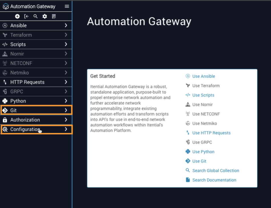Select Terraform in the sidebar menu
271x208 pixels.
coord(21,35)
